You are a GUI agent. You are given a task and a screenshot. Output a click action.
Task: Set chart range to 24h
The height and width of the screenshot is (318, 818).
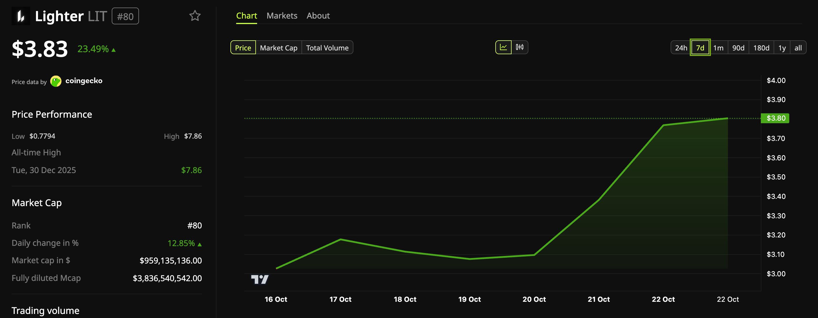681,48
